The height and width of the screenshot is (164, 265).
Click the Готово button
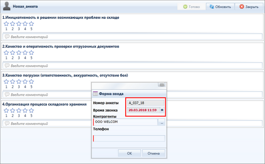tap(191, 7)
